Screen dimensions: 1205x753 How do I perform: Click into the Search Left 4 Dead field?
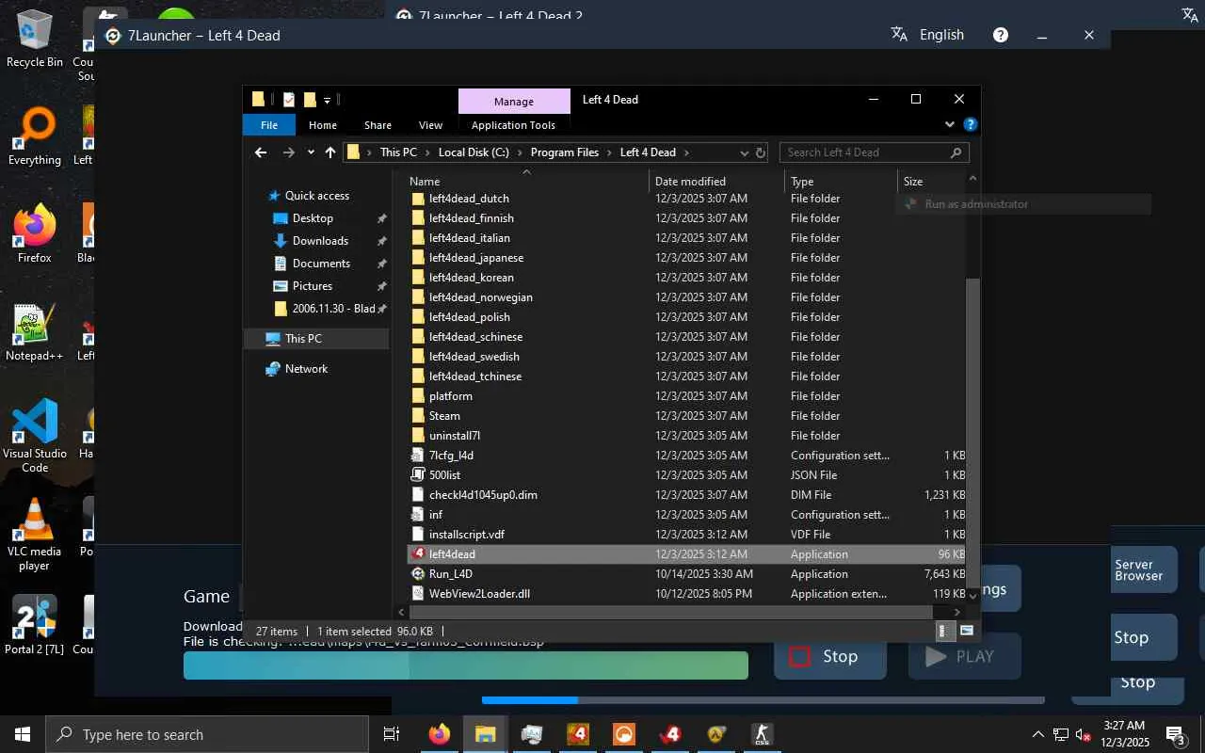pyautogui.click(x=862, y=152)
